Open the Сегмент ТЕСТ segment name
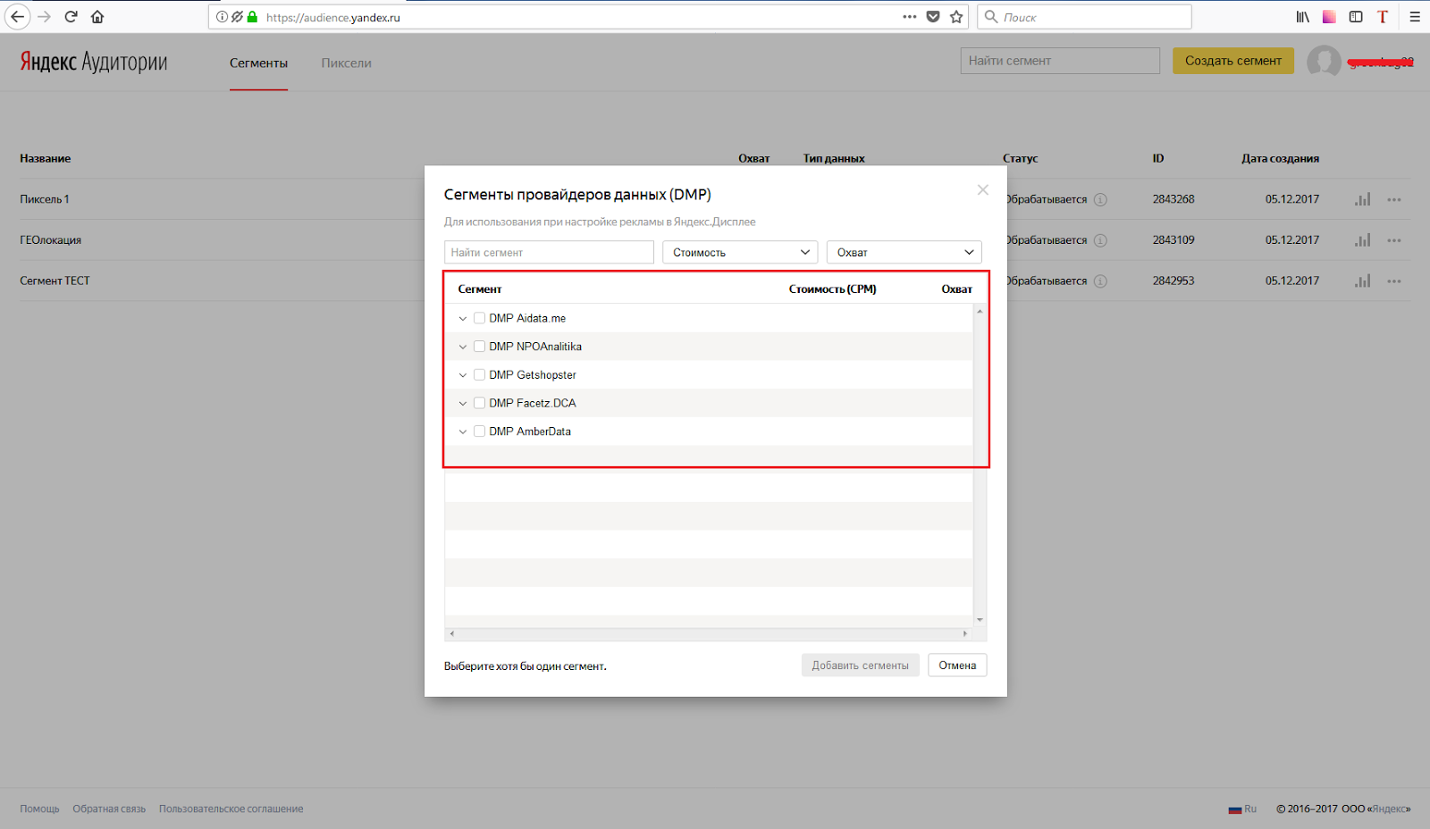 point(55,281)
